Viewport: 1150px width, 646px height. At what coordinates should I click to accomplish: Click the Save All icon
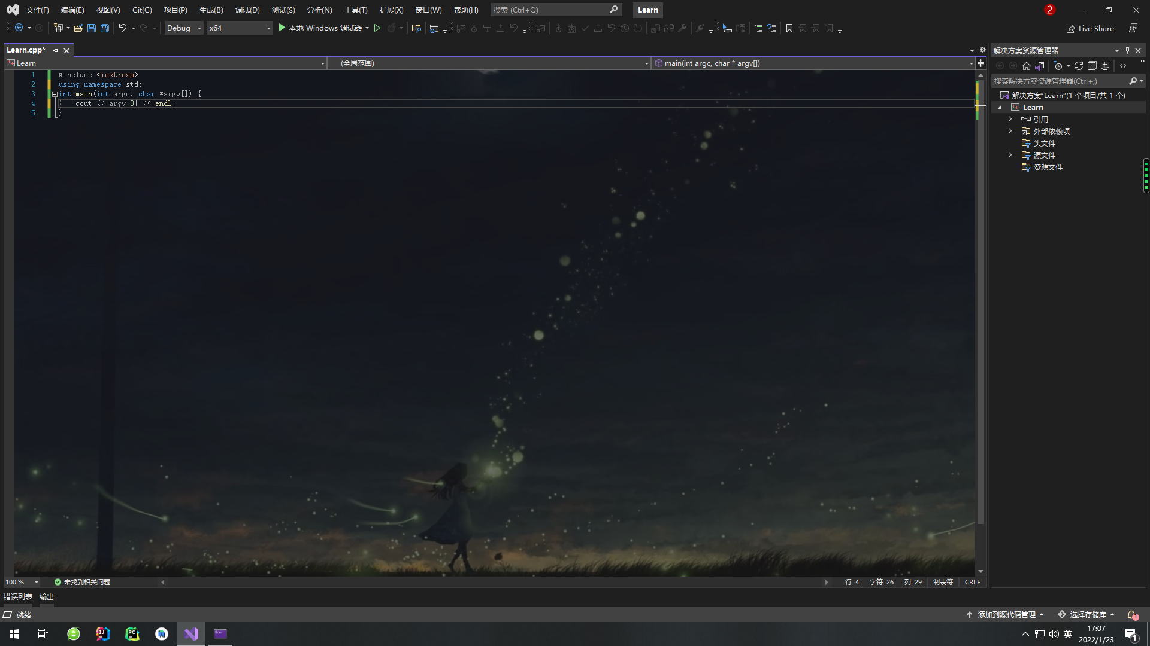click(x=105, y=28)
